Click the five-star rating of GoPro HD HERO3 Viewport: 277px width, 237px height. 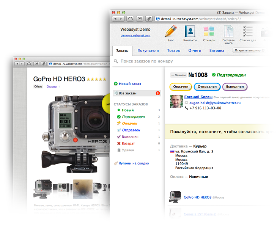(x=96, y=79)
